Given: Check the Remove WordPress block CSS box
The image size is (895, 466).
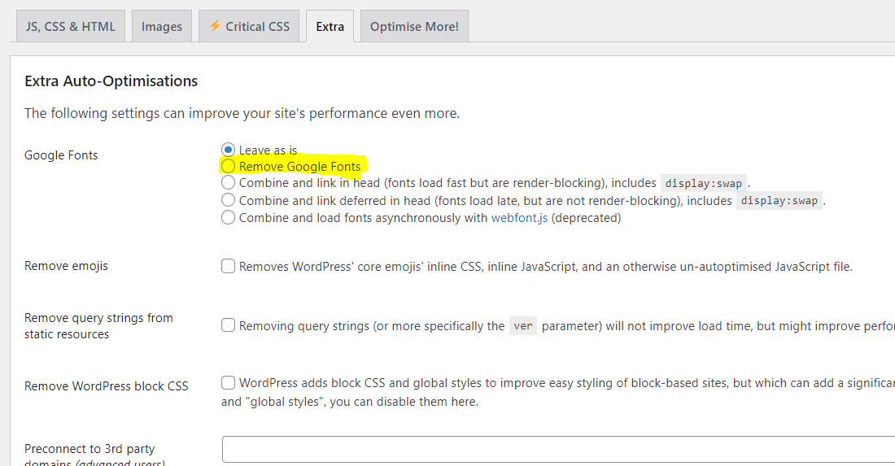Looking at the screenshot, I should [x=229, y=382].
